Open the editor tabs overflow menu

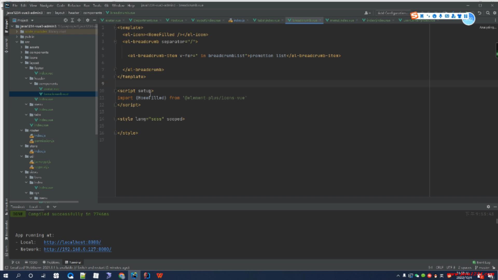click(495, 20)
